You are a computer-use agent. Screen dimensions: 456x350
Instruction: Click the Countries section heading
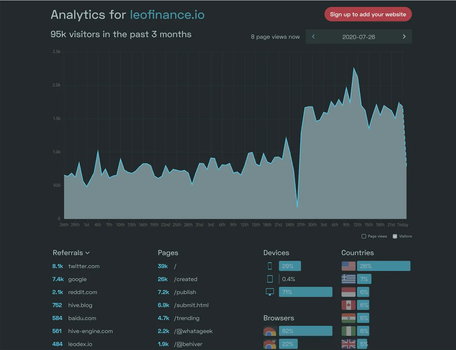tap(357, 253)
